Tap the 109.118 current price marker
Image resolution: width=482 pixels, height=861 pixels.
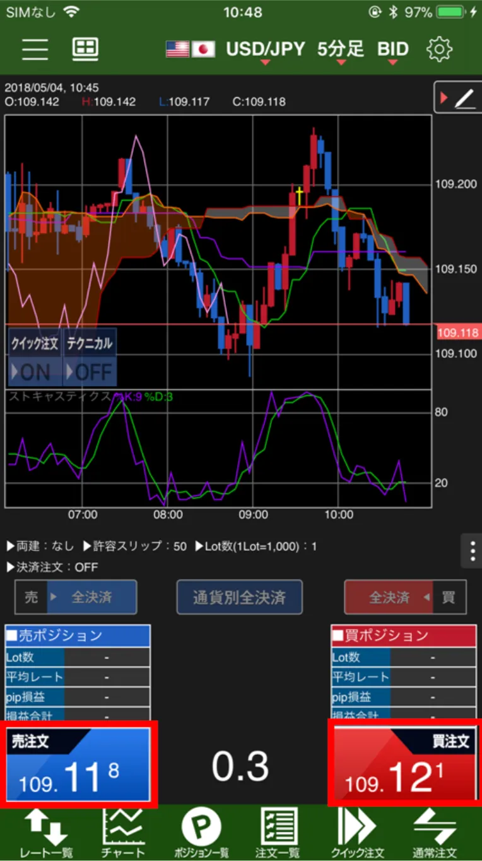(x=457, y=333)
